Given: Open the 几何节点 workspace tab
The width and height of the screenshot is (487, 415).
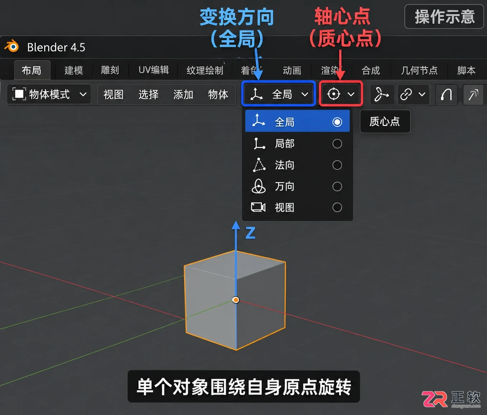Looking at the screenshot, I should (x=419, y=70).
